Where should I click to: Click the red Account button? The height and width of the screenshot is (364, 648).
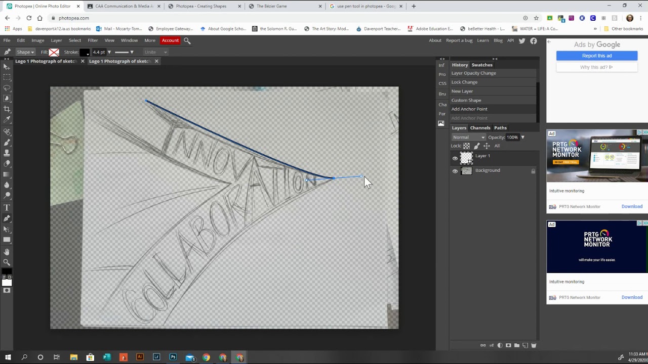pyautogui.click(x=170, y=40)
